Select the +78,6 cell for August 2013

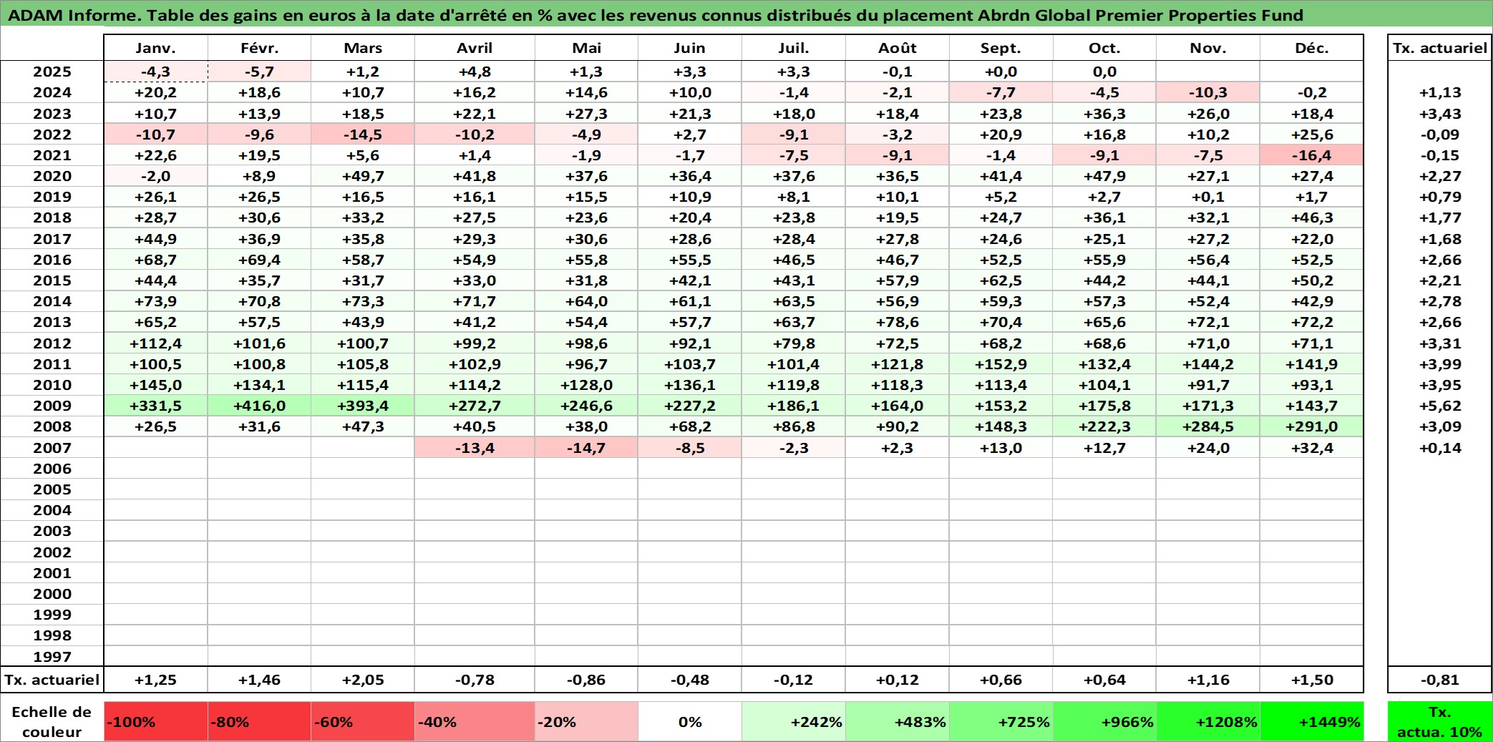[x=898, y=322]
